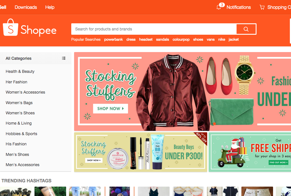Click the search products and brands field
This screenshot has height=196, width=291.
[154, 29]
